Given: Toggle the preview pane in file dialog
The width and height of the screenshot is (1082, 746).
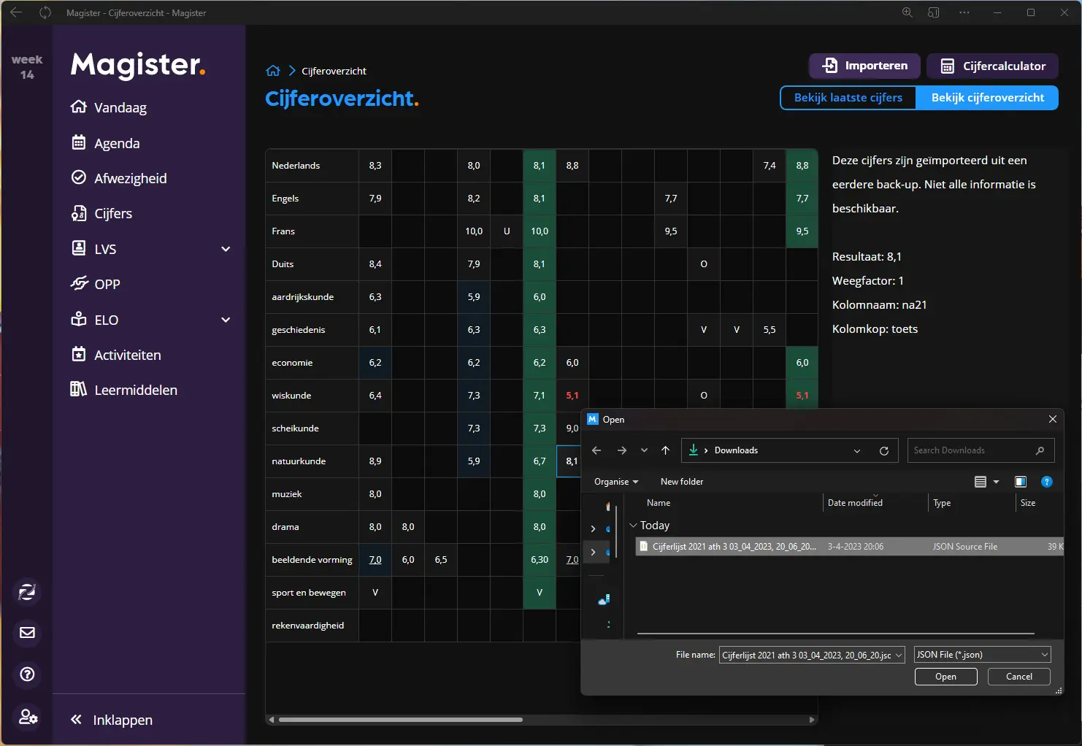Looking at the screenshot, I should click(1020, 482).
